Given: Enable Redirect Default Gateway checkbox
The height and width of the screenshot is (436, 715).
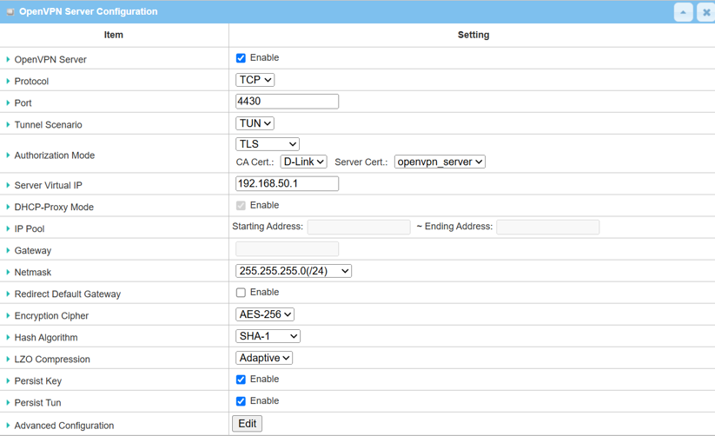Looking at the screenshot, I should point(241,293).
